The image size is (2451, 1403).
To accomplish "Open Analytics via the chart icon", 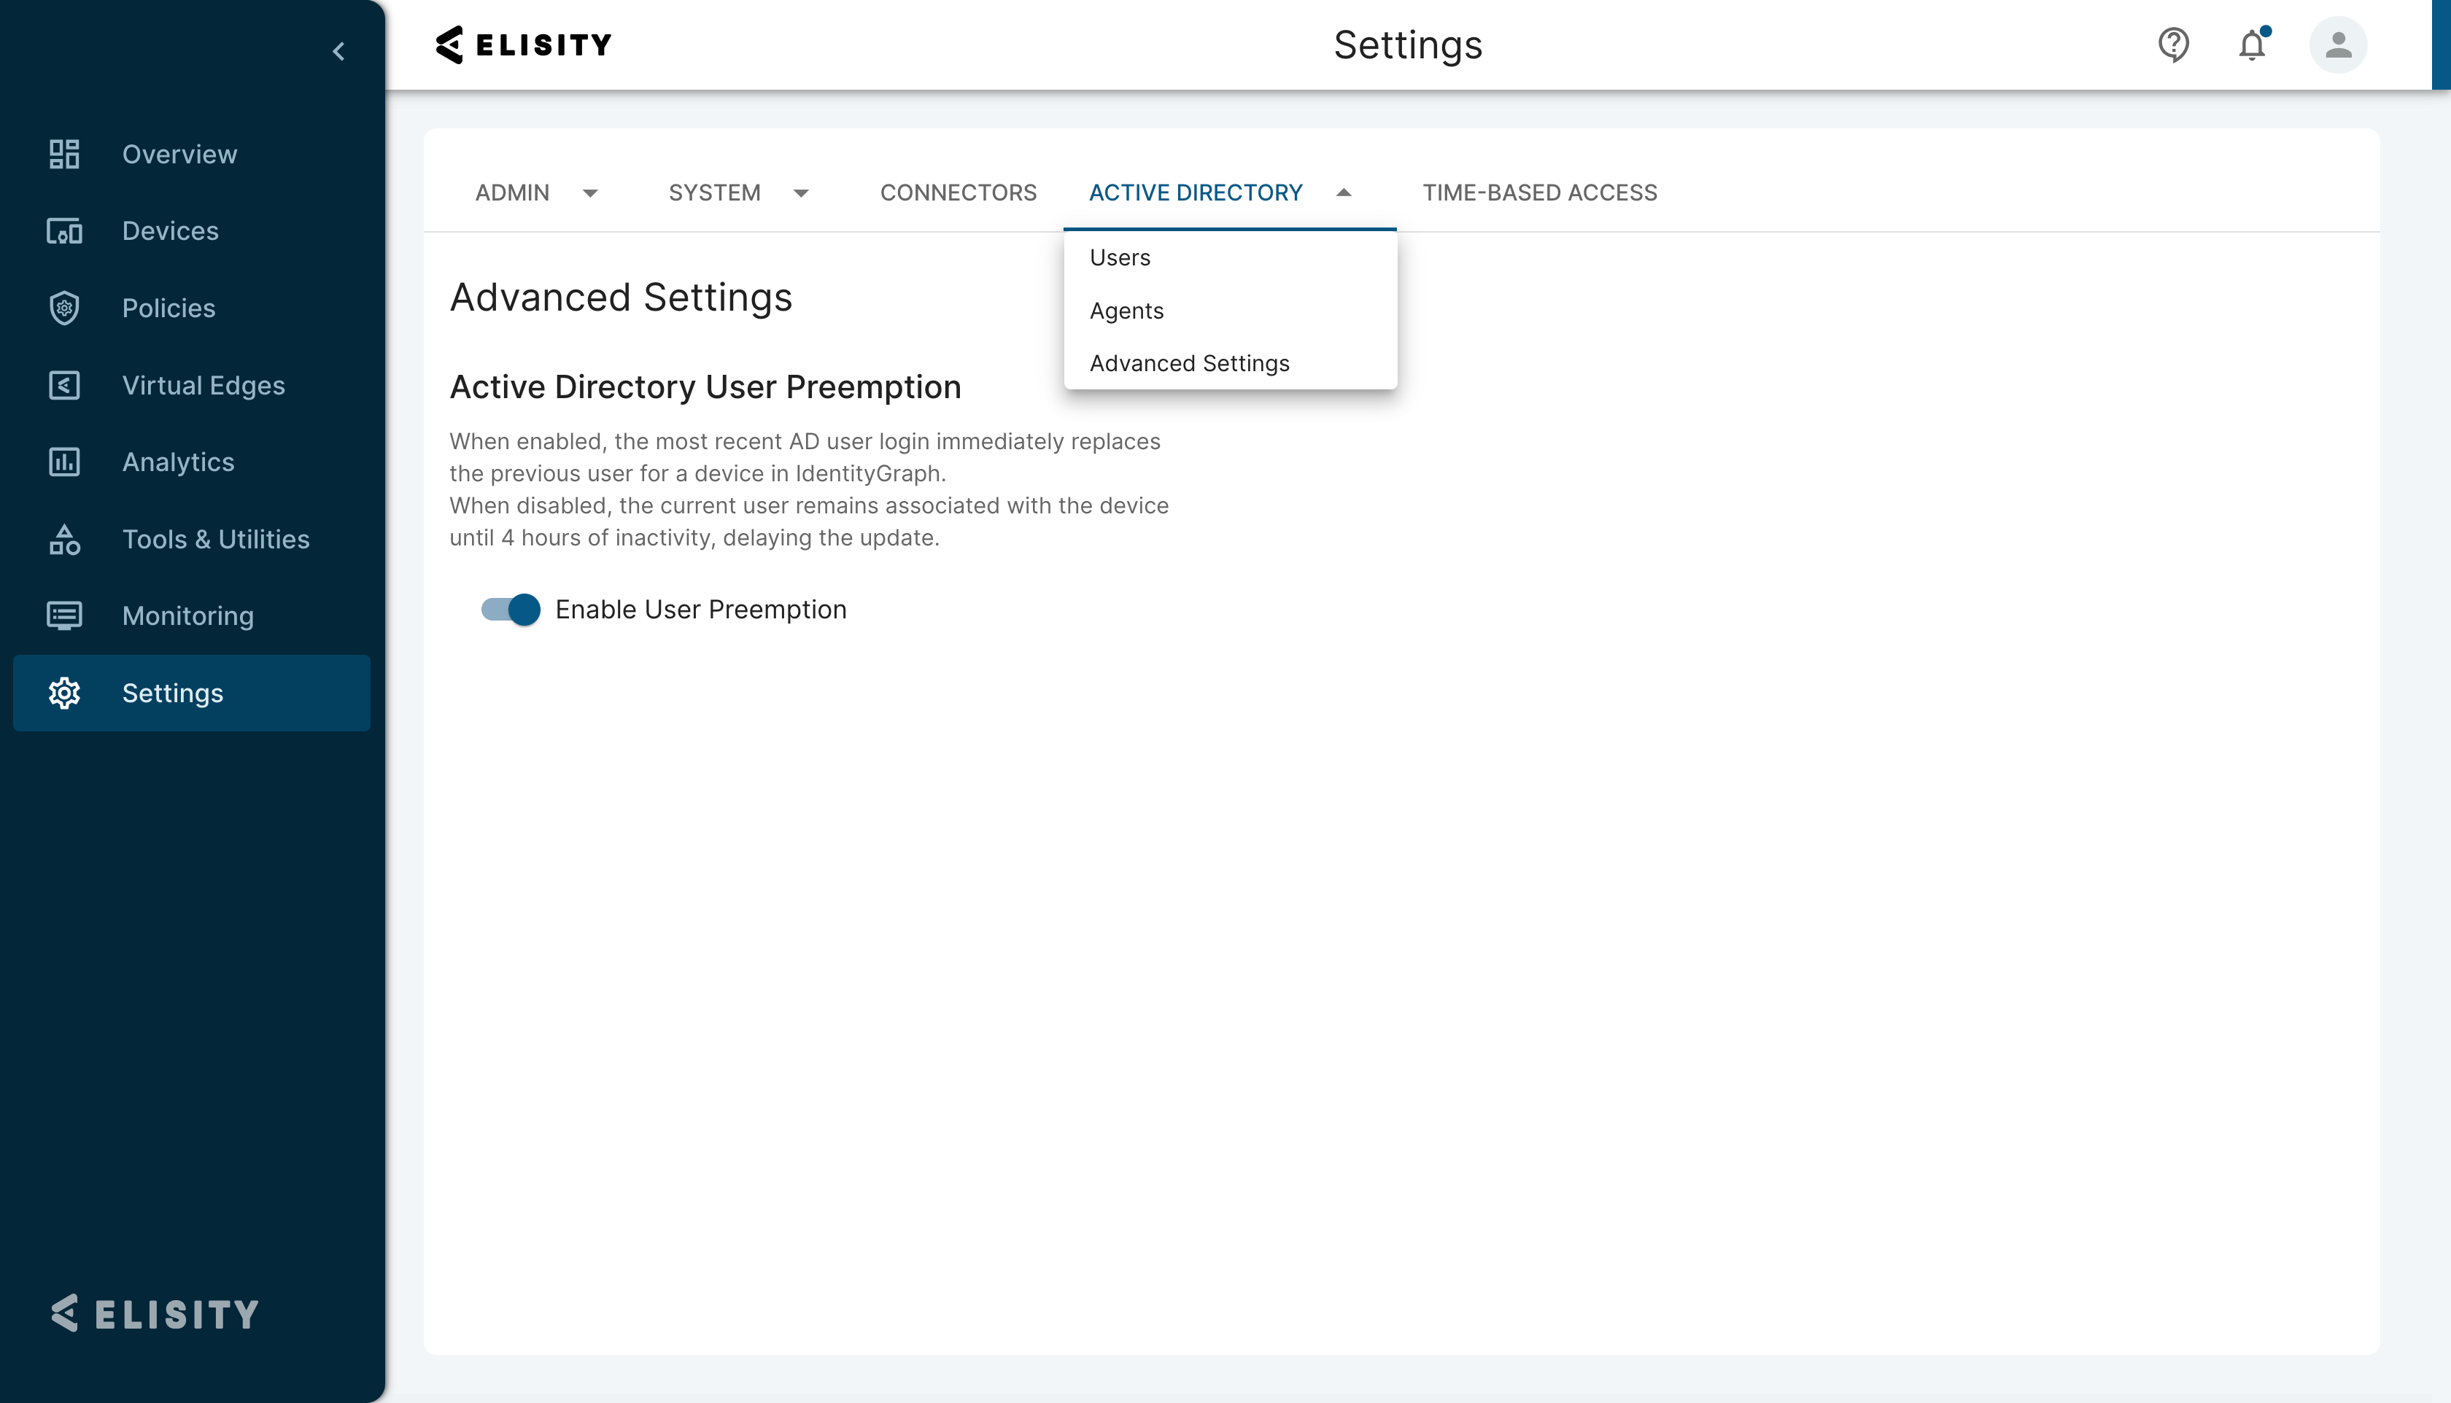I will click(x=65, y=462).
